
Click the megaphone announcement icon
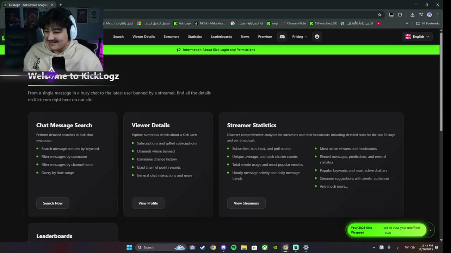179,50
